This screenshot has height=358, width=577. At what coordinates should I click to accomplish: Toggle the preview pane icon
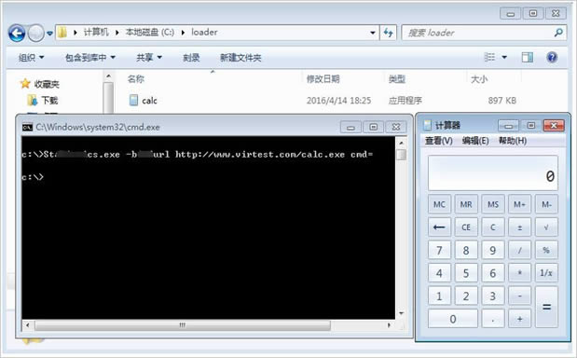coord(527,57)
